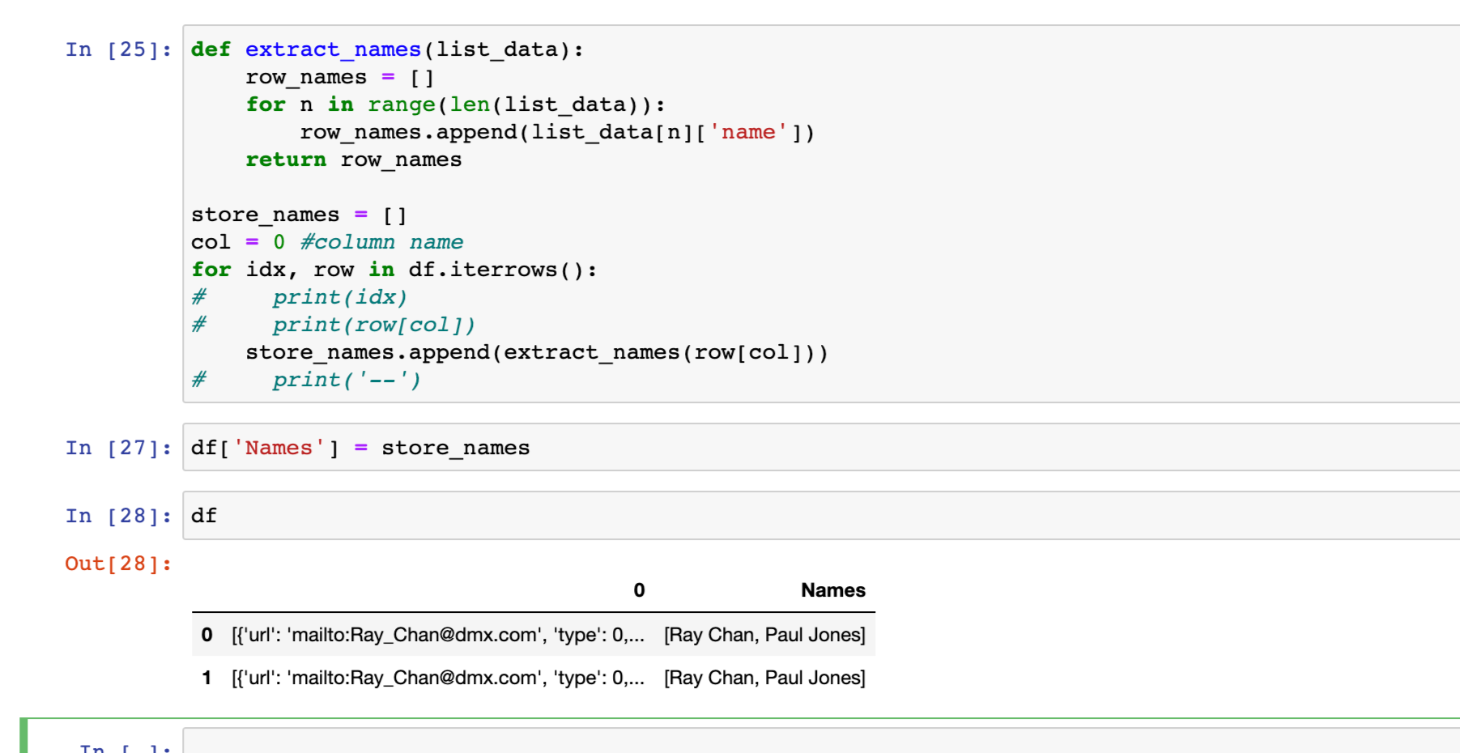This screenshot has height=753, width=1460.
Task: Click the 'row_names.append(list_data[n]['name'])' line
Action: [x=557, y=132]
